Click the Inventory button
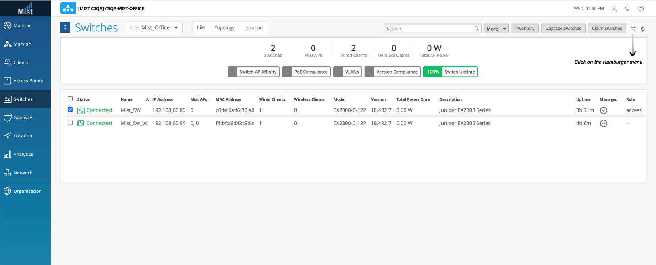 pos(525,28)
